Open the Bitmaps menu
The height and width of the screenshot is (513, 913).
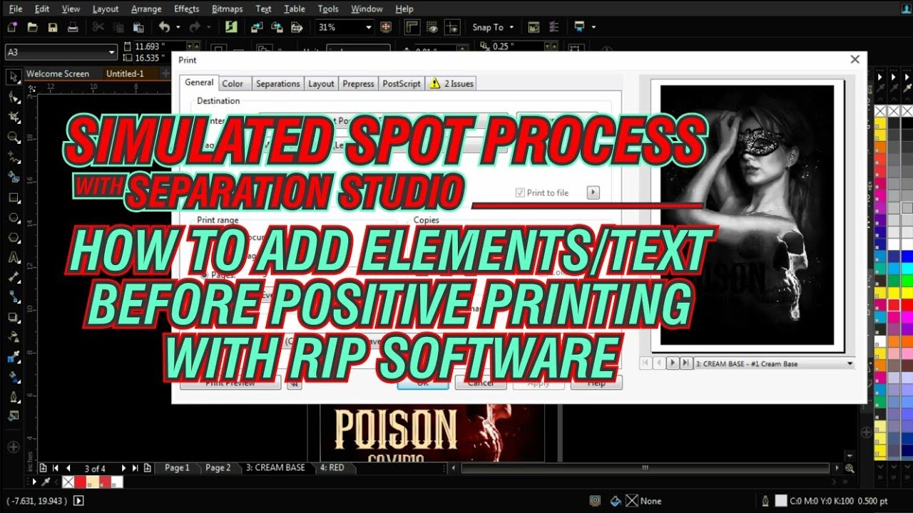click(x=227, y=9)
